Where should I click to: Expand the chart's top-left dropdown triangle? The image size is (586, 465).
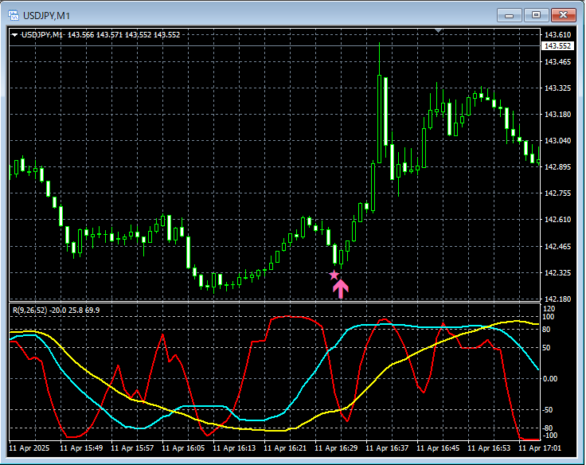coord(14,35)
